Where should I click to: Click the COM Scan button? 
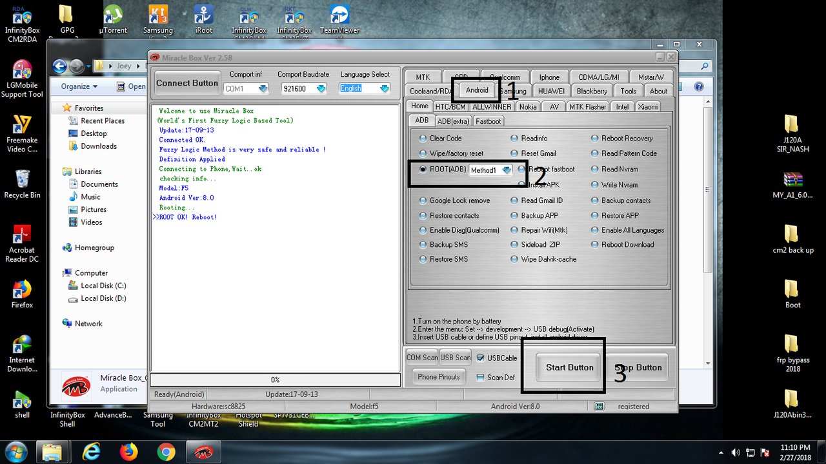click(x=421, y=358)
